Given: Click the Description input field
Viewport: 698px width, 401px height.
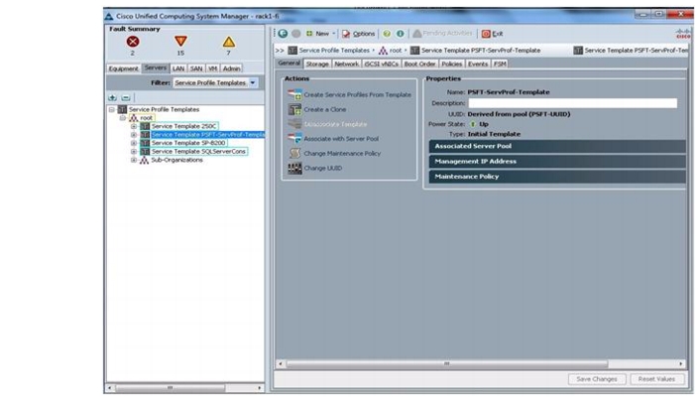Looking at the screenshot, I should point(572,103).
